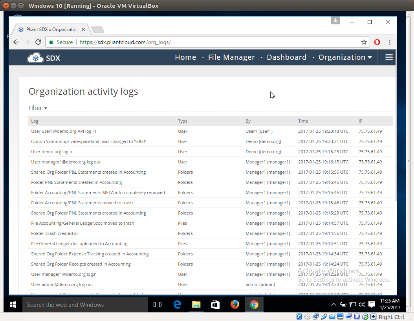Launch Microsoft Edge from taskbar
Viewport: 414px width, 321px height.
point(177,304)
